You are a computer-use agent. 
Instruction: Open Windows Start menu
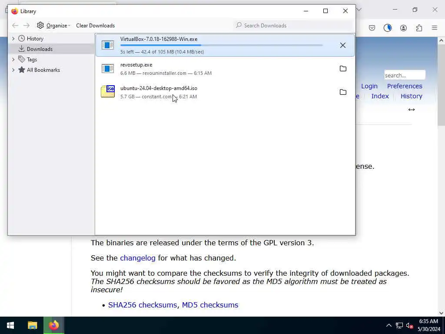click(10, 325)
